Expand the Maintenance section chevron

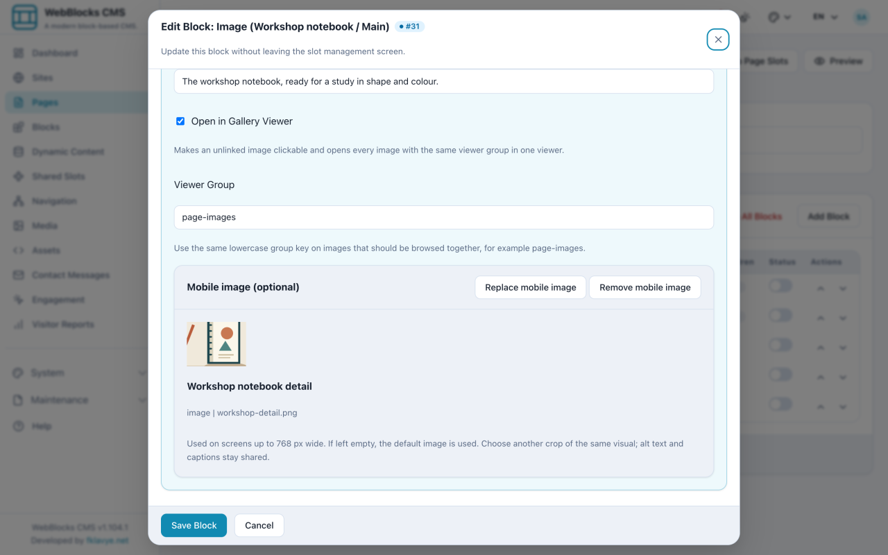pos(142,400)
